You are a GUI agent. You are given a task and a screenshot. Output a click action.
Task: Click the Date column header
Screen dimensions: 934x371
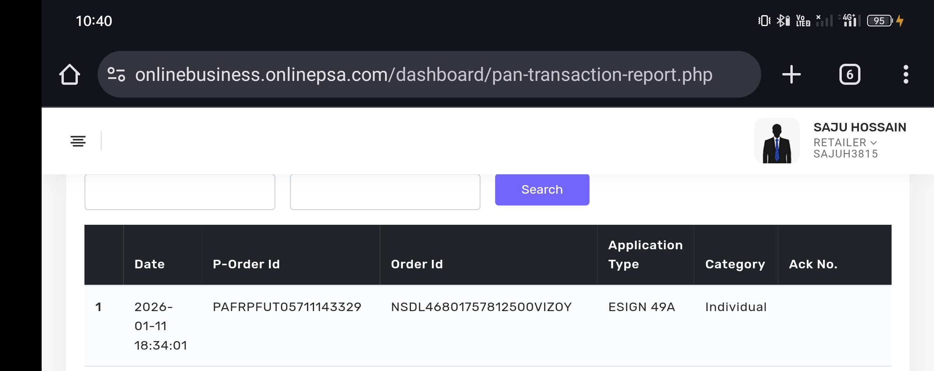point(150,264)
